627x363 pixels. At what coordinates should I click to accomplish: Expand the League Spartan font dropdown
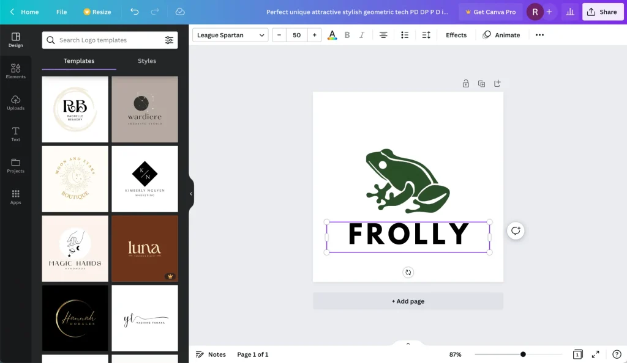[x=230, y=35]
